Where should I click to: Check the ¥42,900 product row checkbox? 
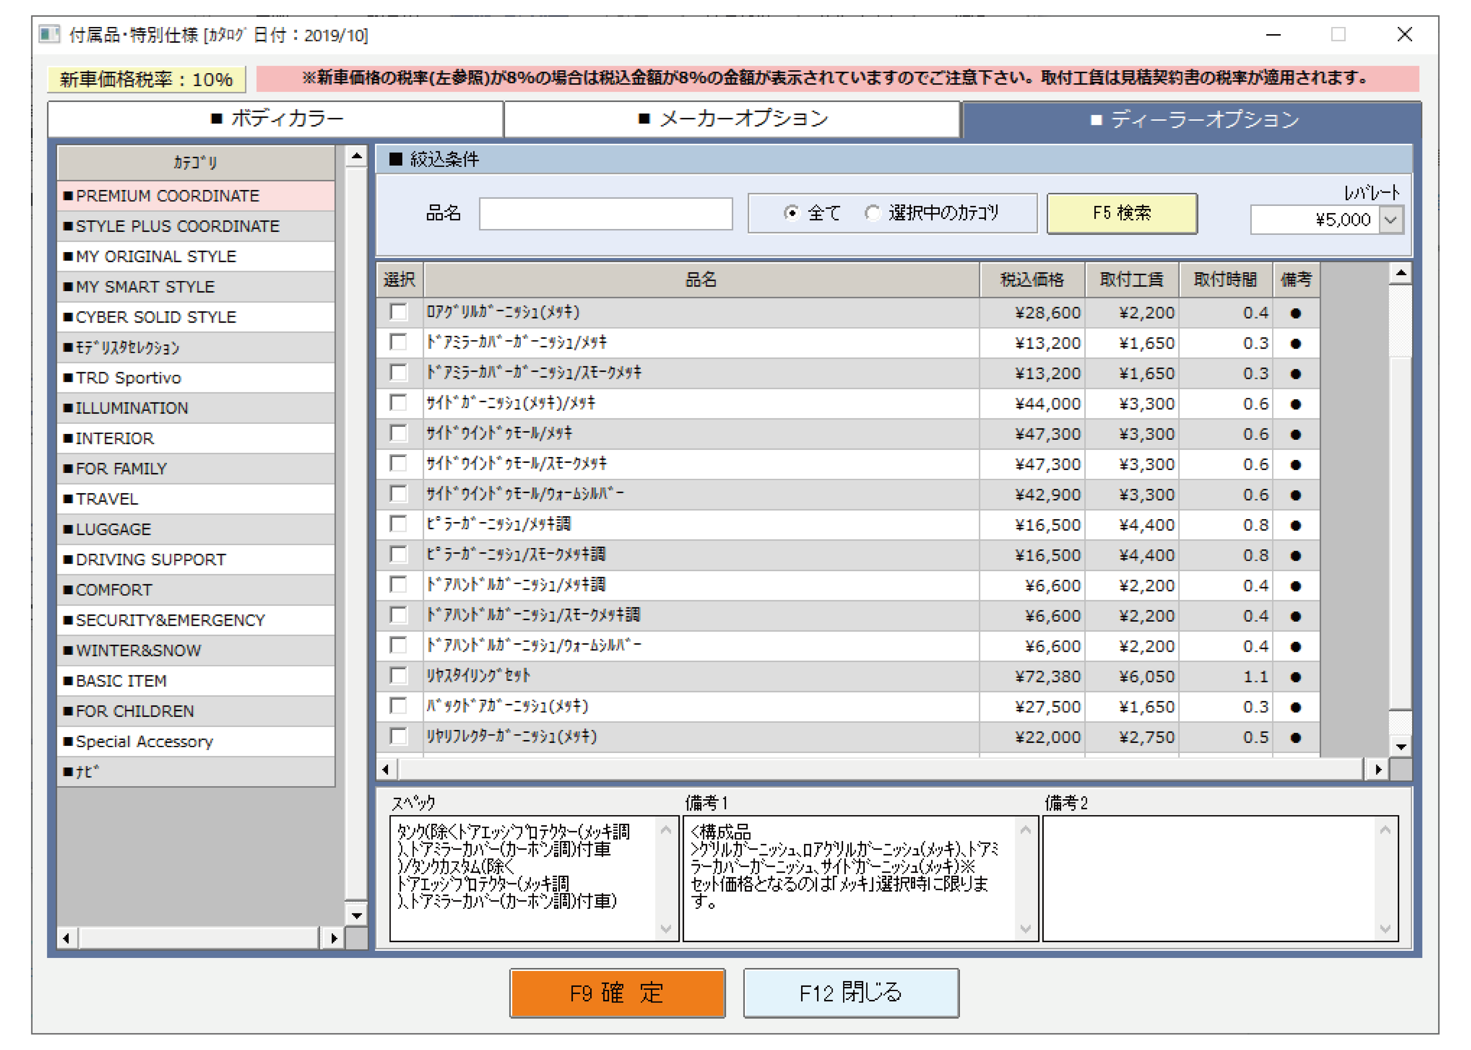398,494
